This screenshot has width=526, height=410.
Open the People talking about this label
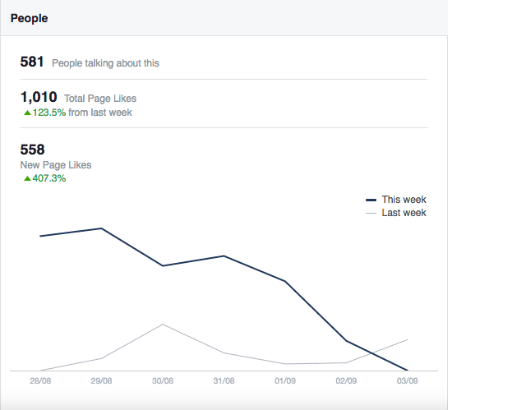click(x=105, y=63)
